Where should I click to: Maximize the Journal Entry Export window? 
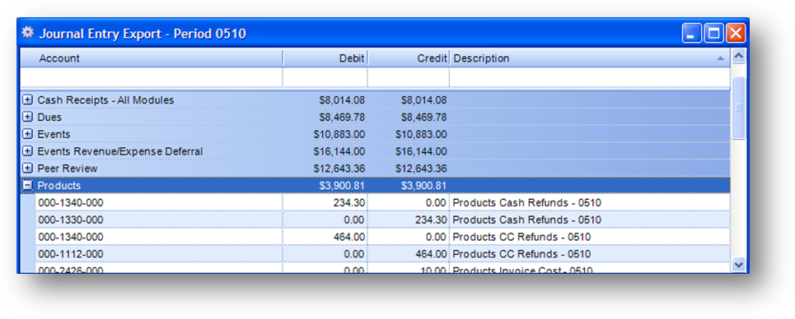(714, 34)
